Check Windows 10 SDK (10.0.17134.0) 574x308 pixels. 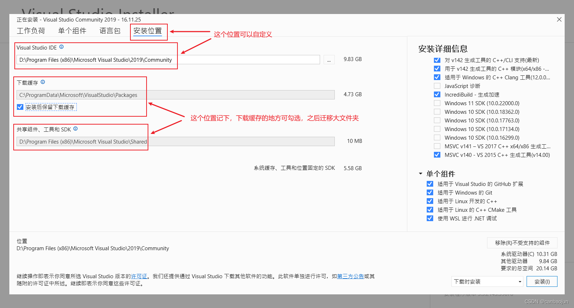click(437, 129)
